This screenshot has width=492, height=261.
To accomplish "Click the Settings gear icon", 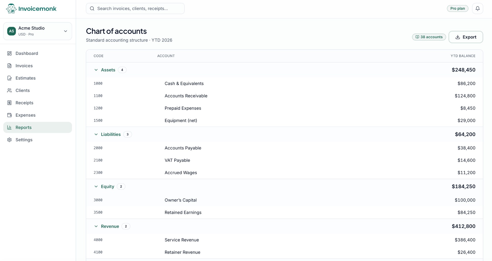I will point(9,140).
